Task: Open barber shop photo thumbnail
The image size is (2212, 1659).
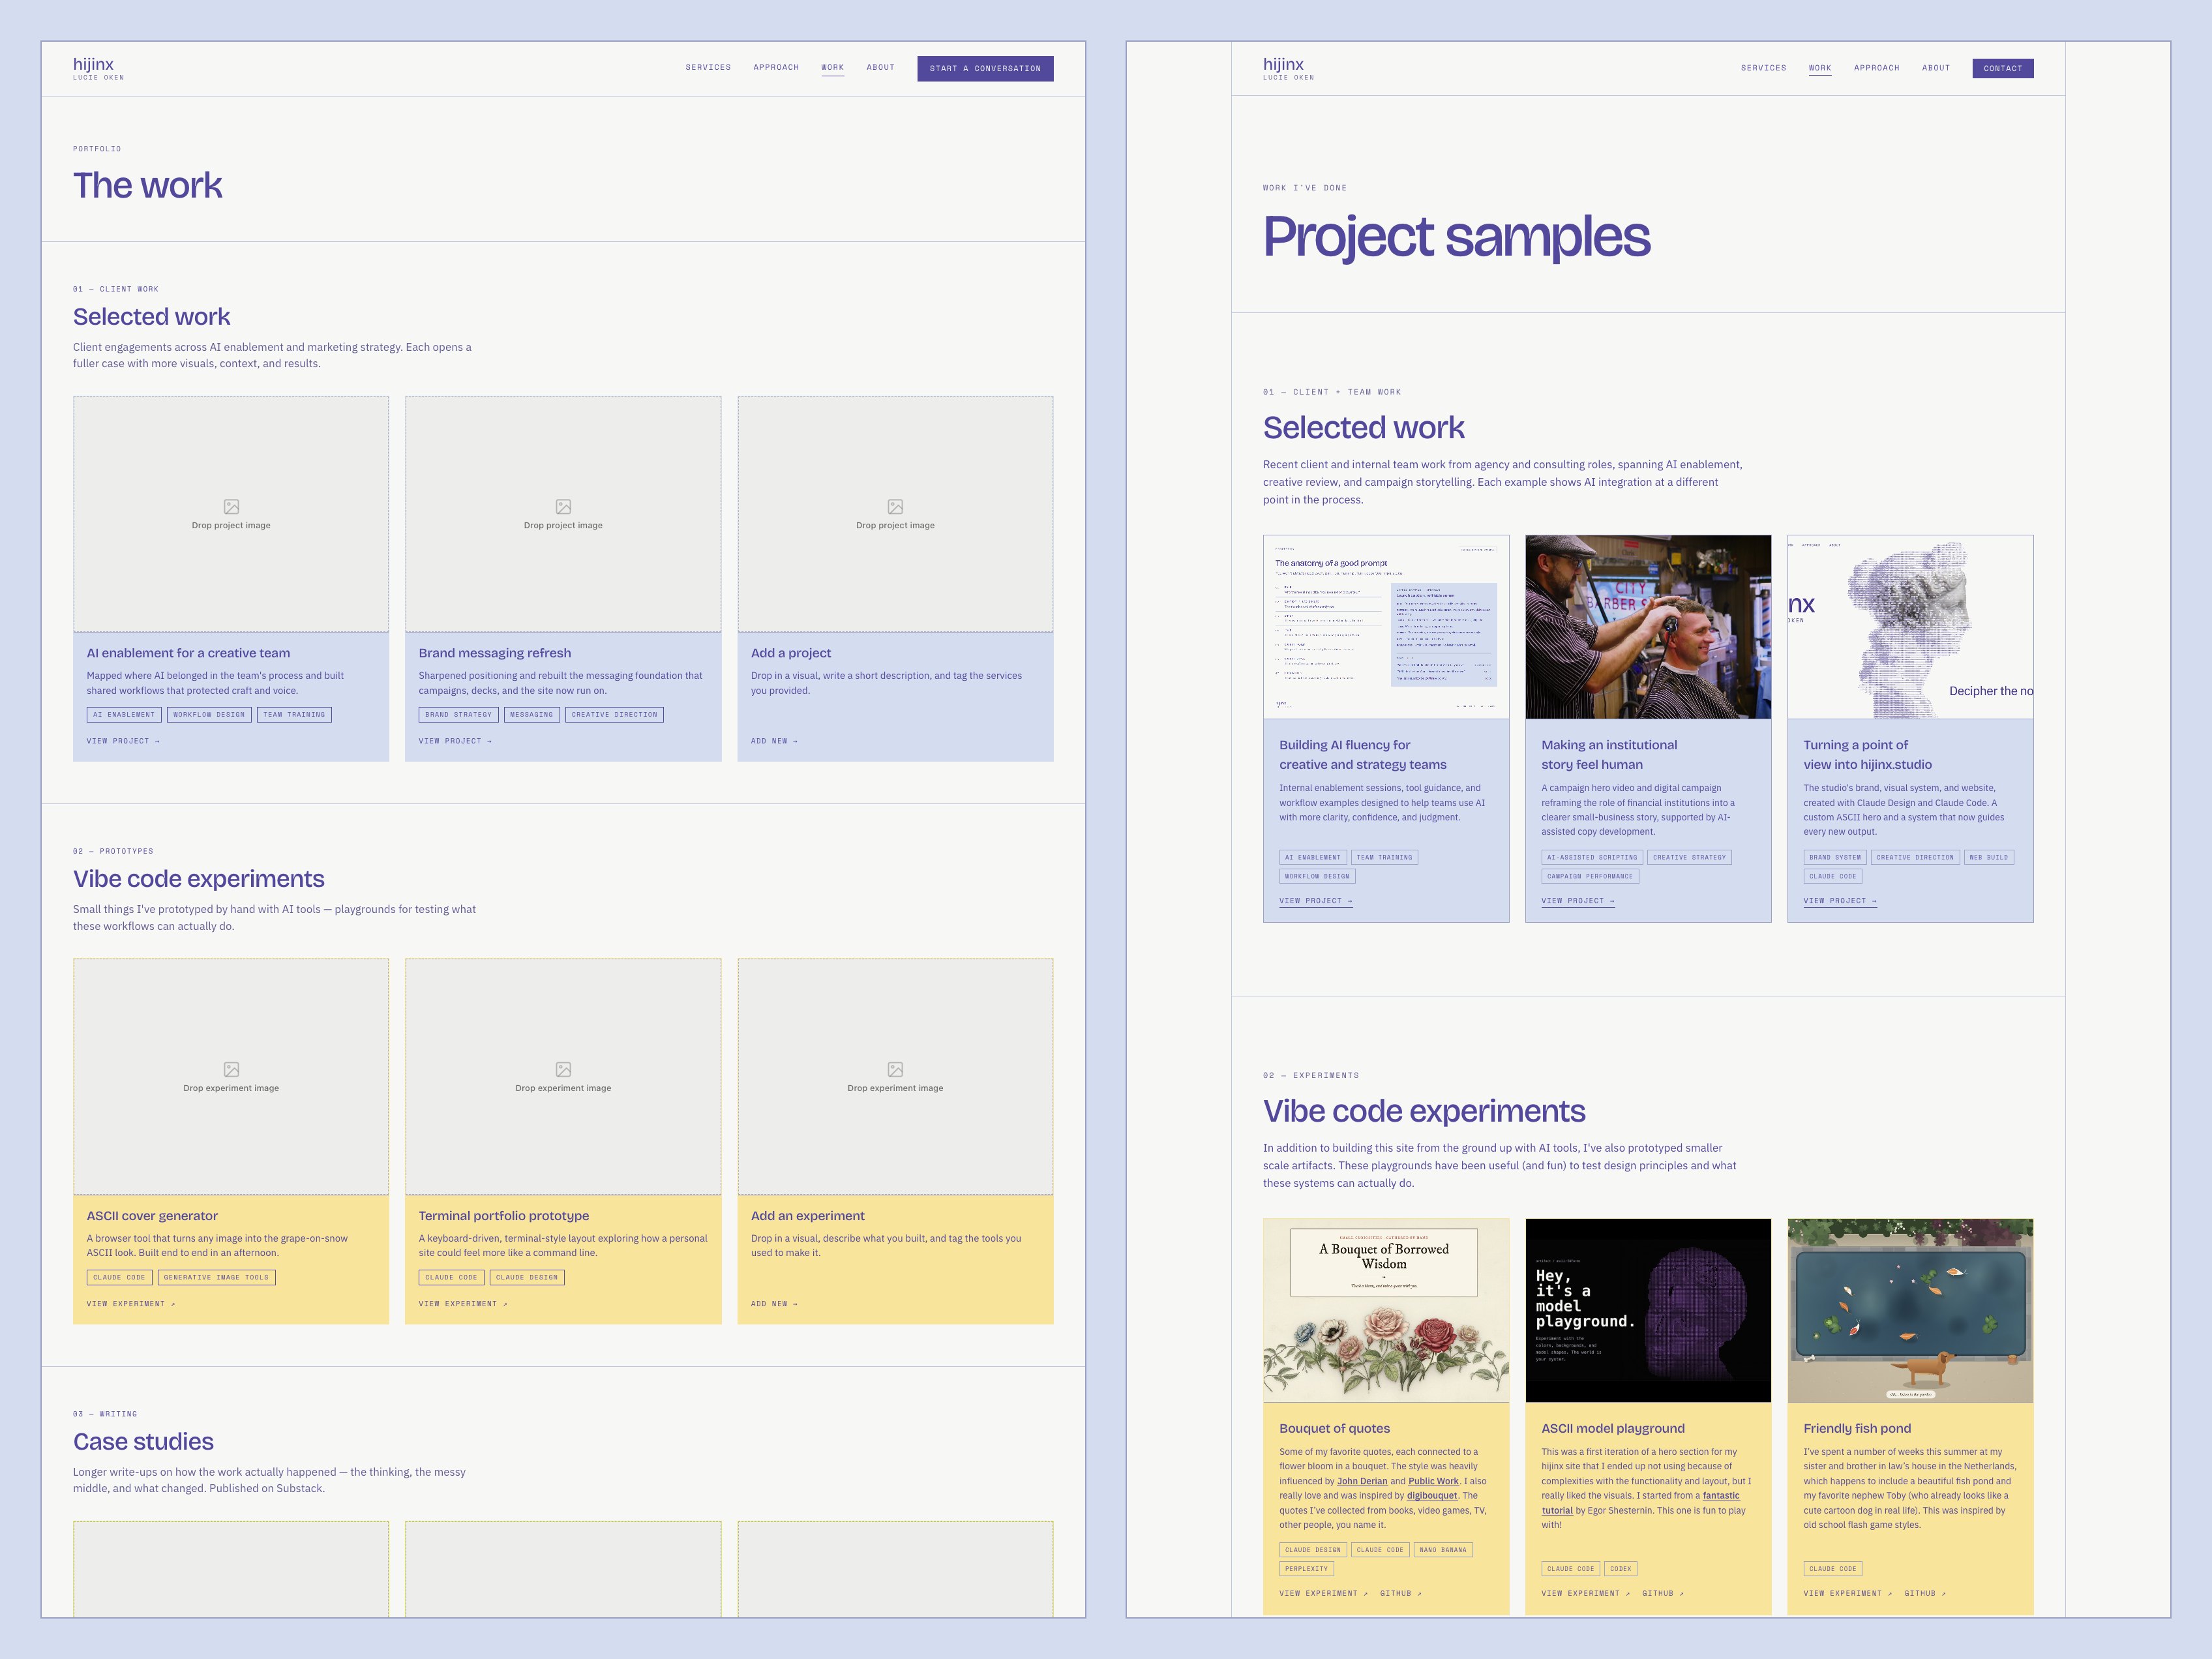Action: point(1648,627)
